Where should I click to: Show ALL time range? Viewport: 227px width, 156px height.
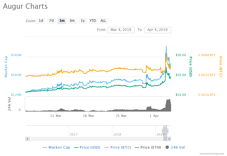pyautogui.click(x=103, y=21)
